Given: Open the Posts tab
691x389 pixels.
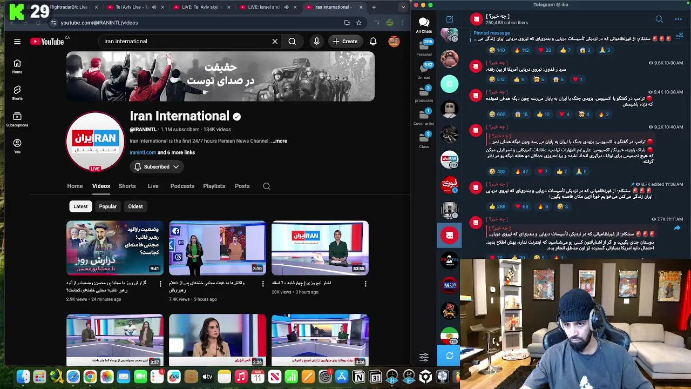Looking at the screenshot, I should coord(242,186).
